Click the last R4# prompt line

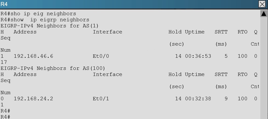[x=5, y=117]
